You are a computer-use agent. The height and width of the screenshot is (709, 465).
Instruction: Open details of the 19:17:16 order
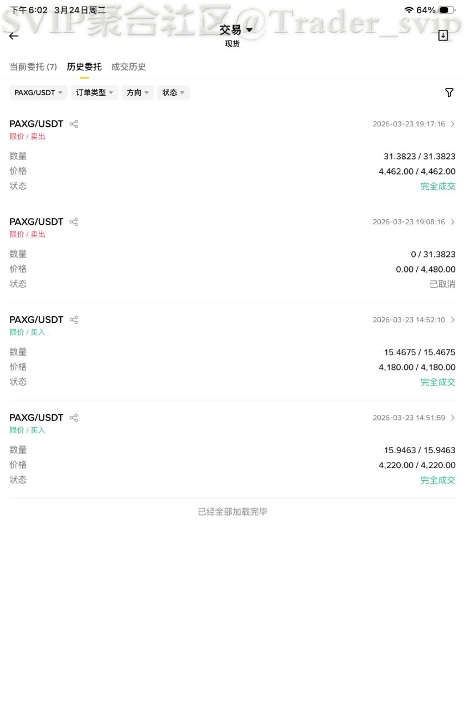[452, 124]
